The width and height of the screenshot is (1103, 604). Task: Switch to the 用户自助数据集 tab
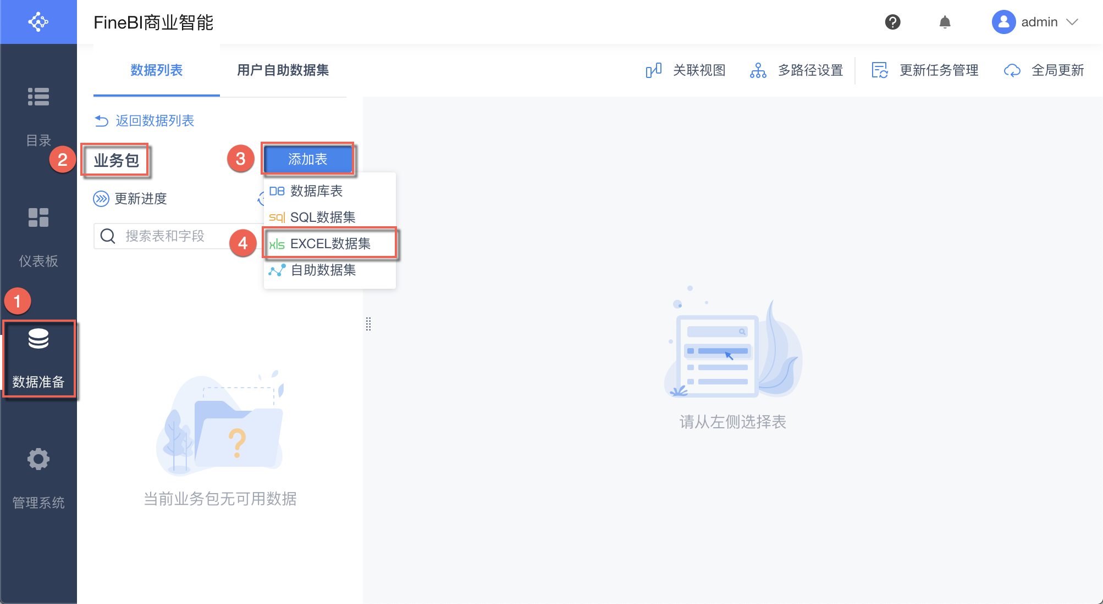tap(283, 70)
